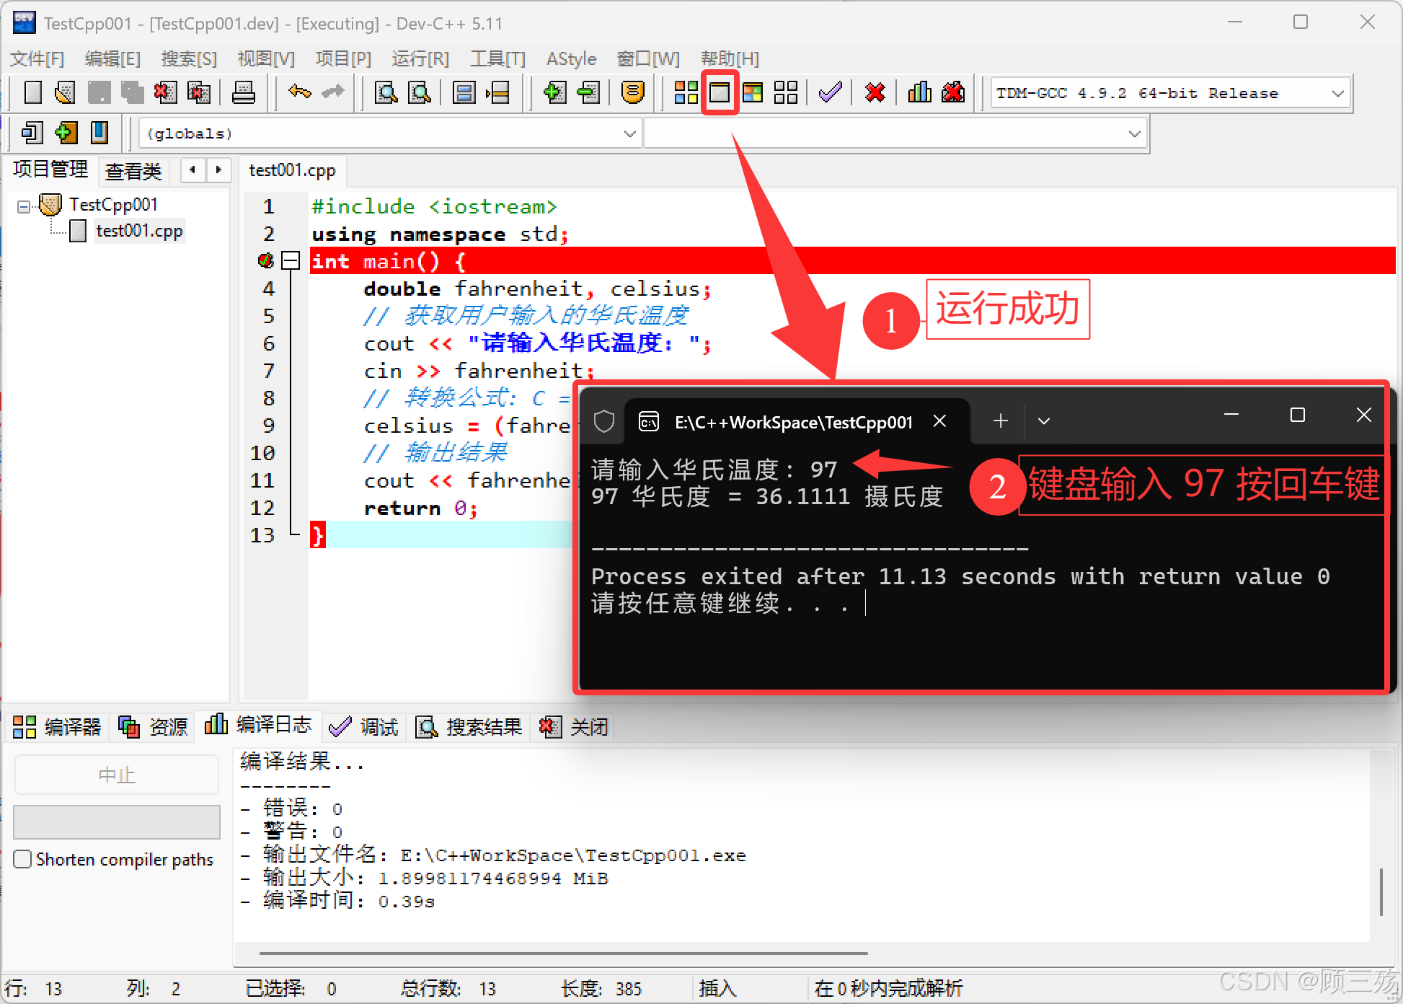Viewport: 1403px width, 1004px height.
Task: Click the Compile and Run icon
Action: (753, 92)
